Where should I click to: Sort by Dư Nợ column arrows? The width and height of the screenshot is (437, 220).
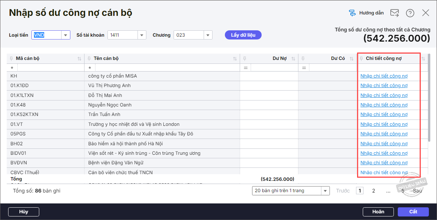tap(293, 59)
